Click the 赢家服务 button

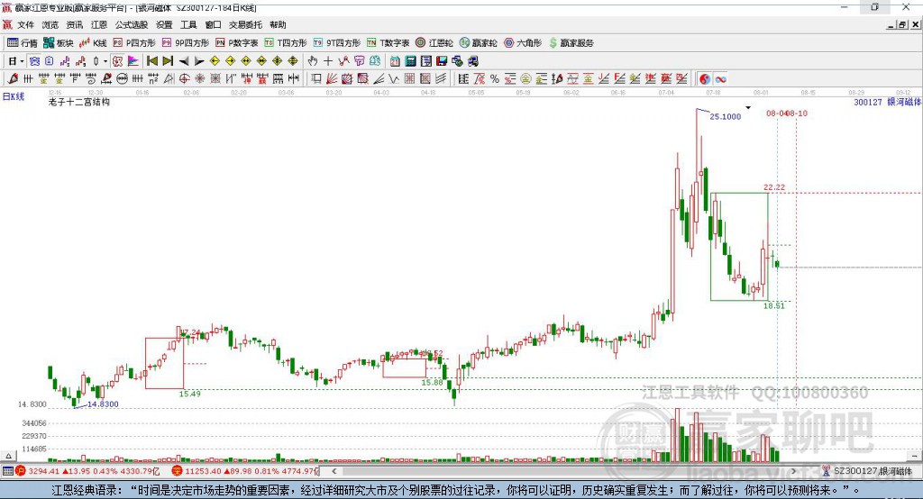tap(571, 42)
